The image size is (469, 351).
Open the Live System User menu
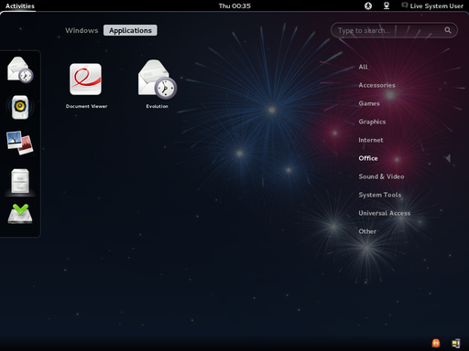click(x=432, y=5)
